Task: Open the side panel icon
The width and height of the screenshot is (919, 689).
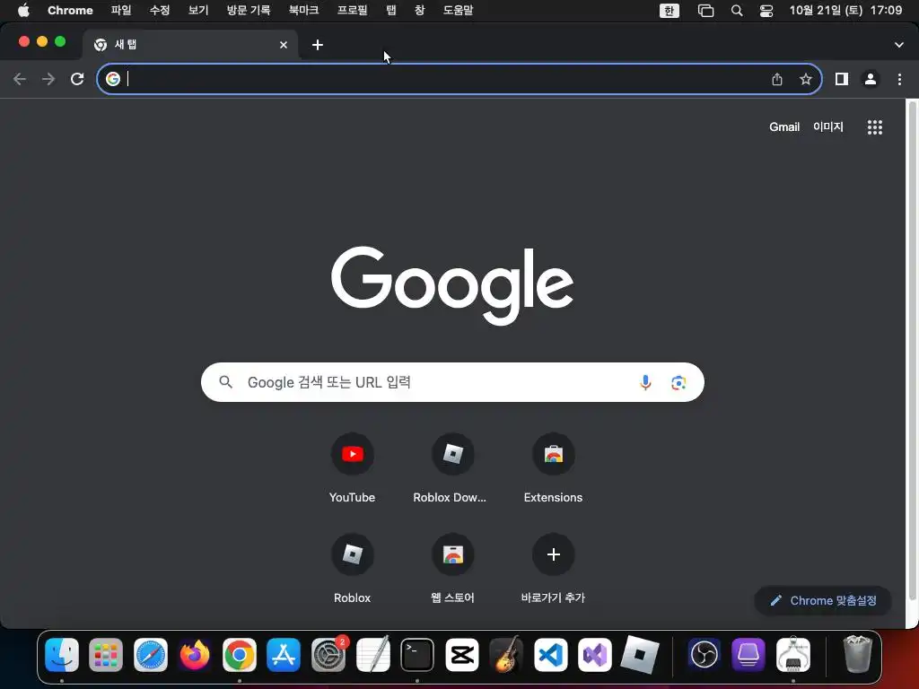Action: point(842,79)
